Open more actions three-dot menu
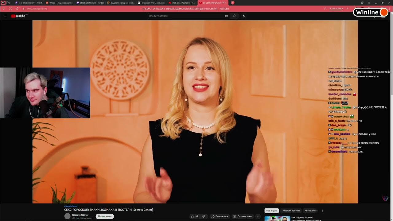This screenshot has width=393, height=221. 258,216
